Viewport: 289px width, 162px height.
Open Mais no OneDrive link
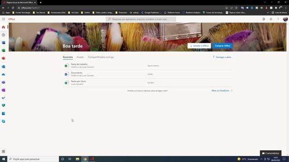click(222, 90)
